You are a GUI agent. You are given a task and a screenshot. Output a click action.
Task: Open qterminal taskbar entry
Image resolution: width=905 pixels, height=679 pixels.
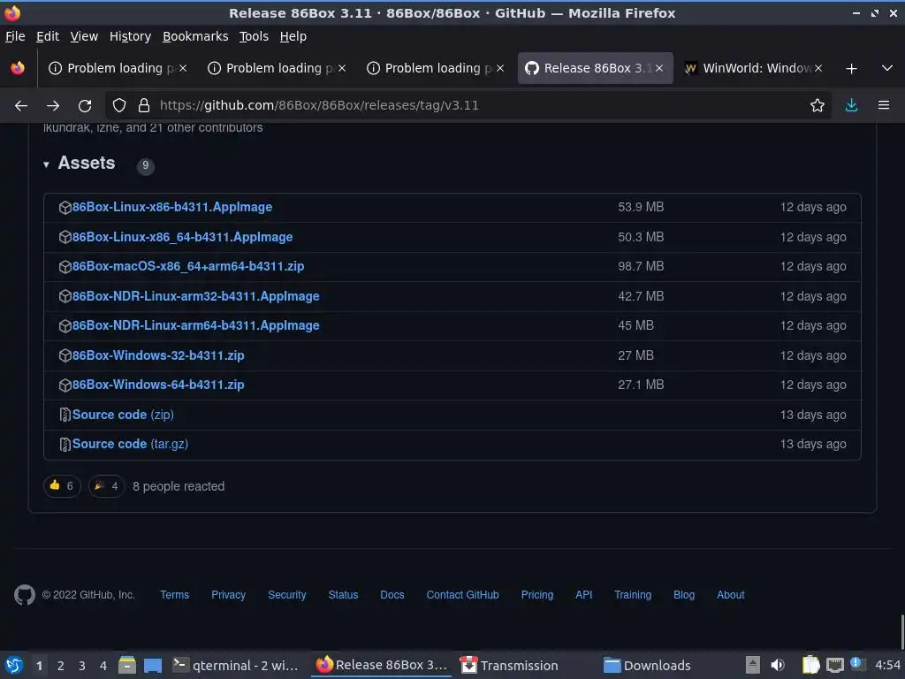236,666
